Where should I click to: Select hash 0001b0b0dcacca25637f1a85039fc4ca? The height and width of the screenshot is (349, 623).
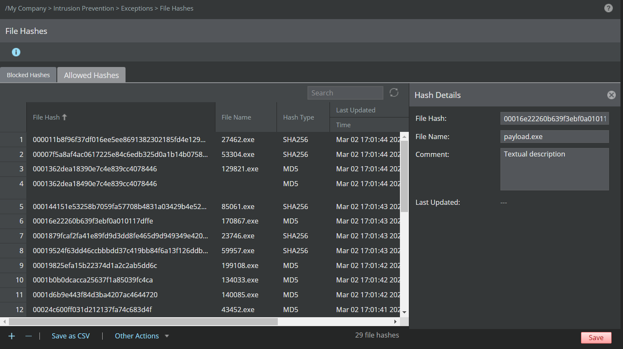(93, 280)
